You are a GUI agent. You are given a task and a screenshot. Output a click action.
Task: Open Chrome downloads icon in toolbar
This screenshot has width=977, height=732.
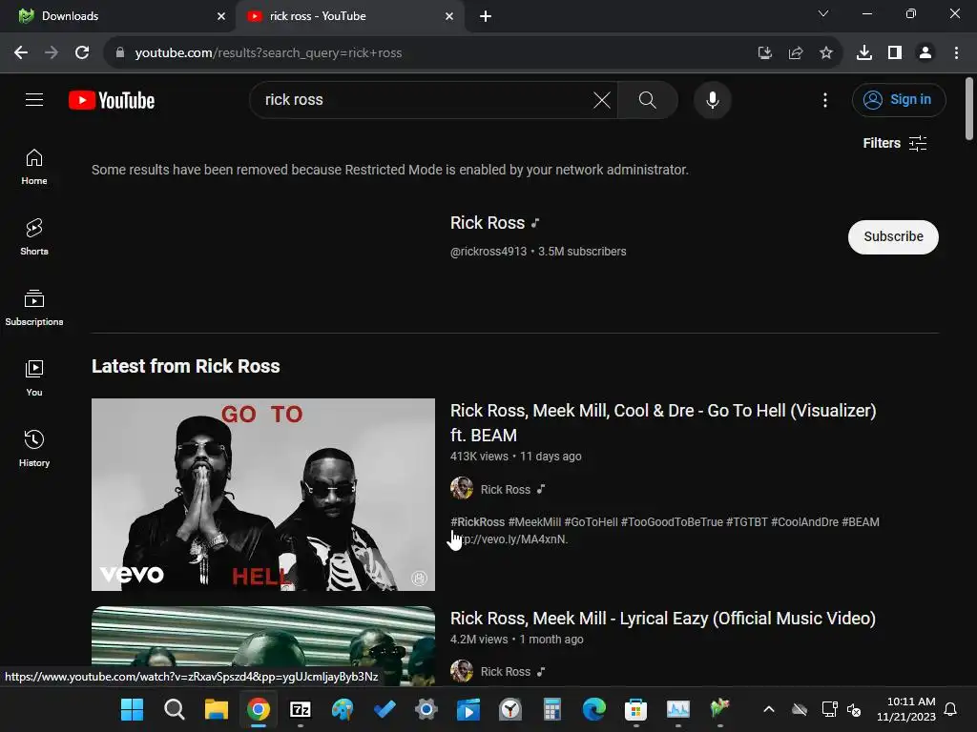coord(864,52)
